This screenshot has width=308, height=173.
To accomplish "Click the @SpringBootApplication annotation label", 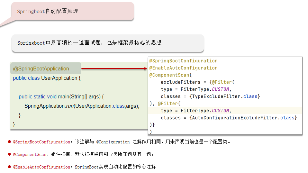I will (41, 68).
